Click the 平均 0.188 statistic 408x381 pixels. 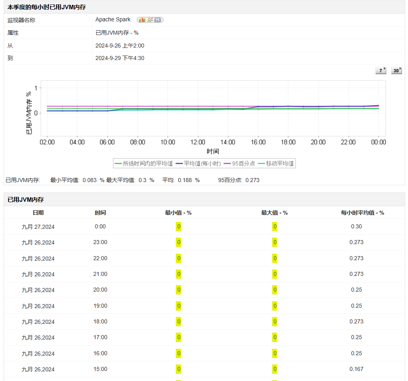(x=181, y=180)
